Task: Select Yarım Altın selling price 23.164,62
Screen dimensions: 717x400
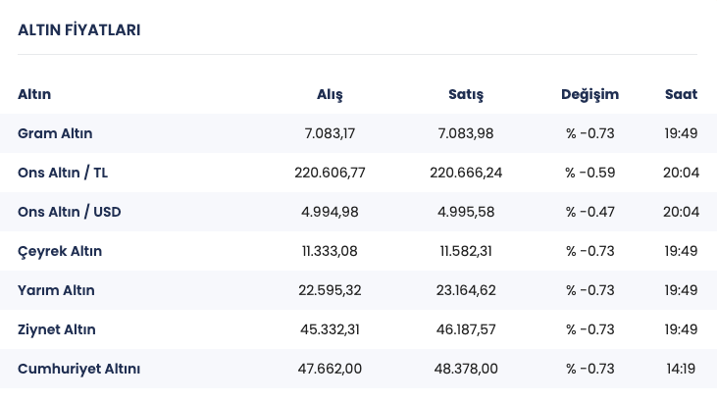Action: [x=466, y=290]
